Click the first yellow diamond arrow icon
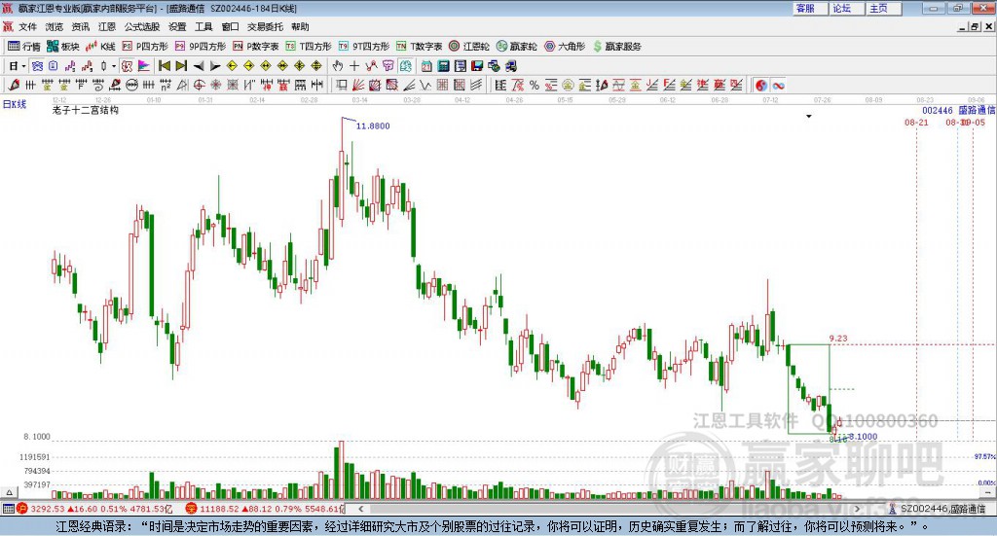 point(232,66)
